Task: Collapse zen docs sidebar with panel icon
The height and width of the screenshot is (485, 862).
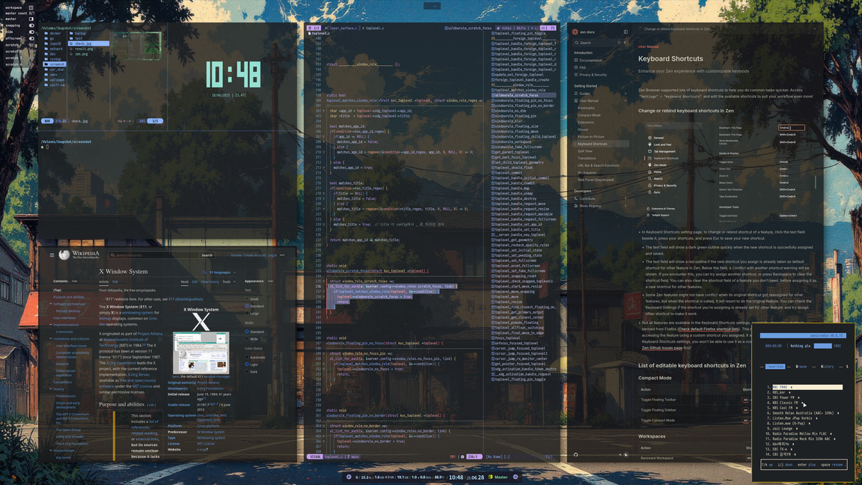Action: tap(626, 32)
